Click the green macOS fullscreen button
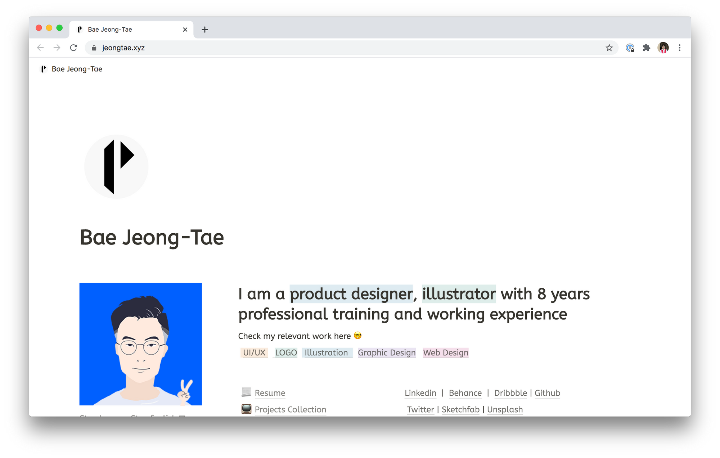Screen dimensions: 720x458 [x=59, y=28]
